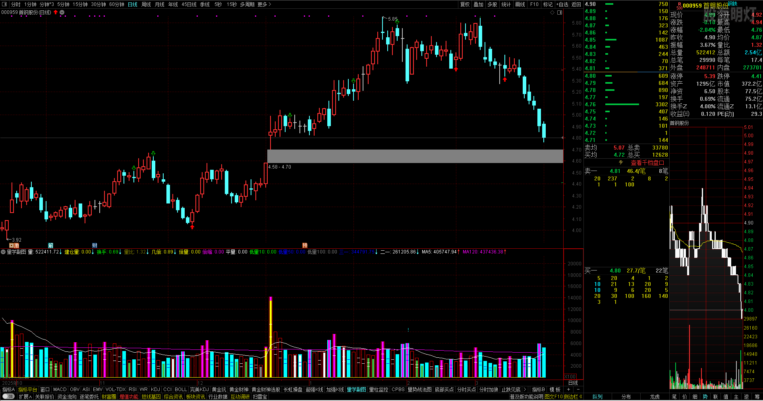Toggle the side panel layout icon
Image resolution: width=763 pixels, height=401 pixels.
pos(560,13)
